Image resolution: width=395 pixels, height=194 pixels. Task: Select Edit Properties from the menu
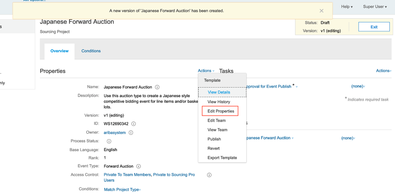click(x=220, y=111)
